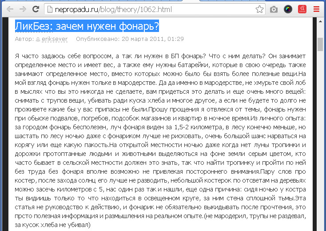This screenshot has height=231, width=326.
Task: Go back to the previous page
Action: click(10, 9)
